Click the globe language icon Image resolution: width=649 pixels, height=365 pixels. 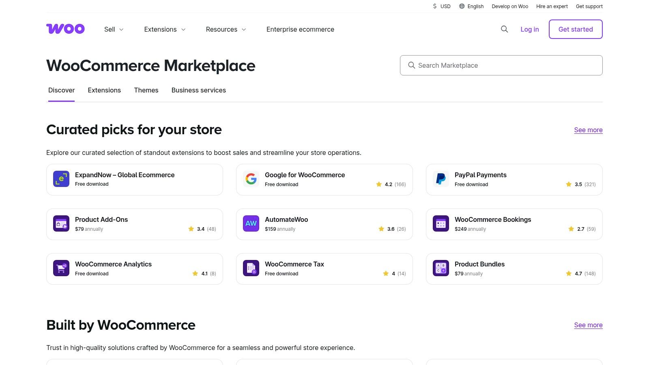click(x=462, y=6)
